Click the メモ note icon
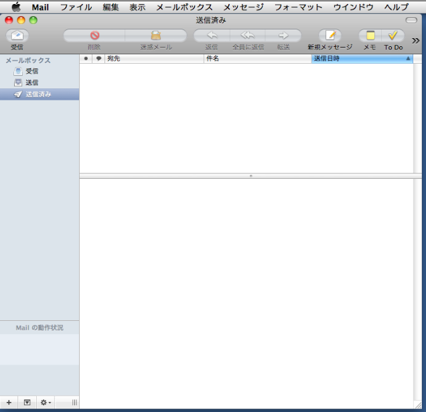 370,36
